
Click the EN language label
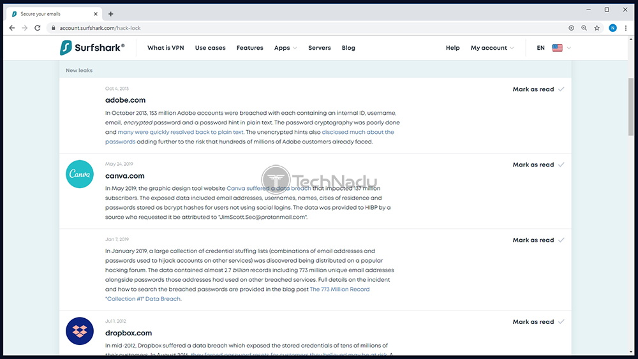point(540,48)
